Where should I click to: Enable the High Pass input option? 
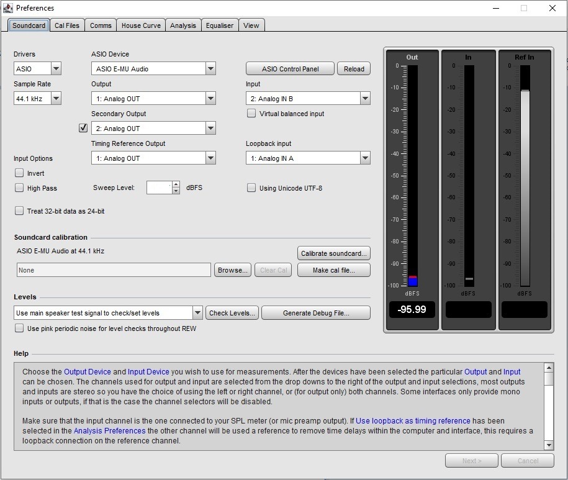[x=19, y=188]
